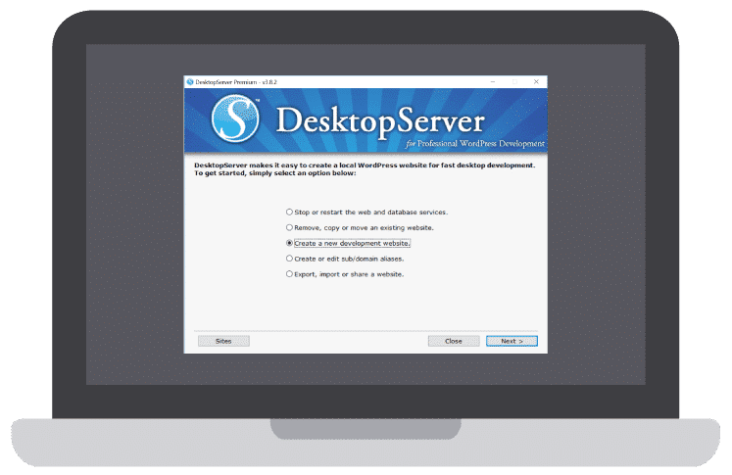Click the disabled maximize window button
732x475 pixels.
click(514, 81)
